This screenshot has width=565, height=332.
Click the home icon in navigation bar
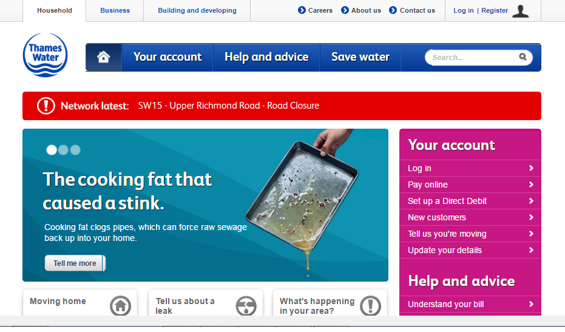(x=103, y=57)
